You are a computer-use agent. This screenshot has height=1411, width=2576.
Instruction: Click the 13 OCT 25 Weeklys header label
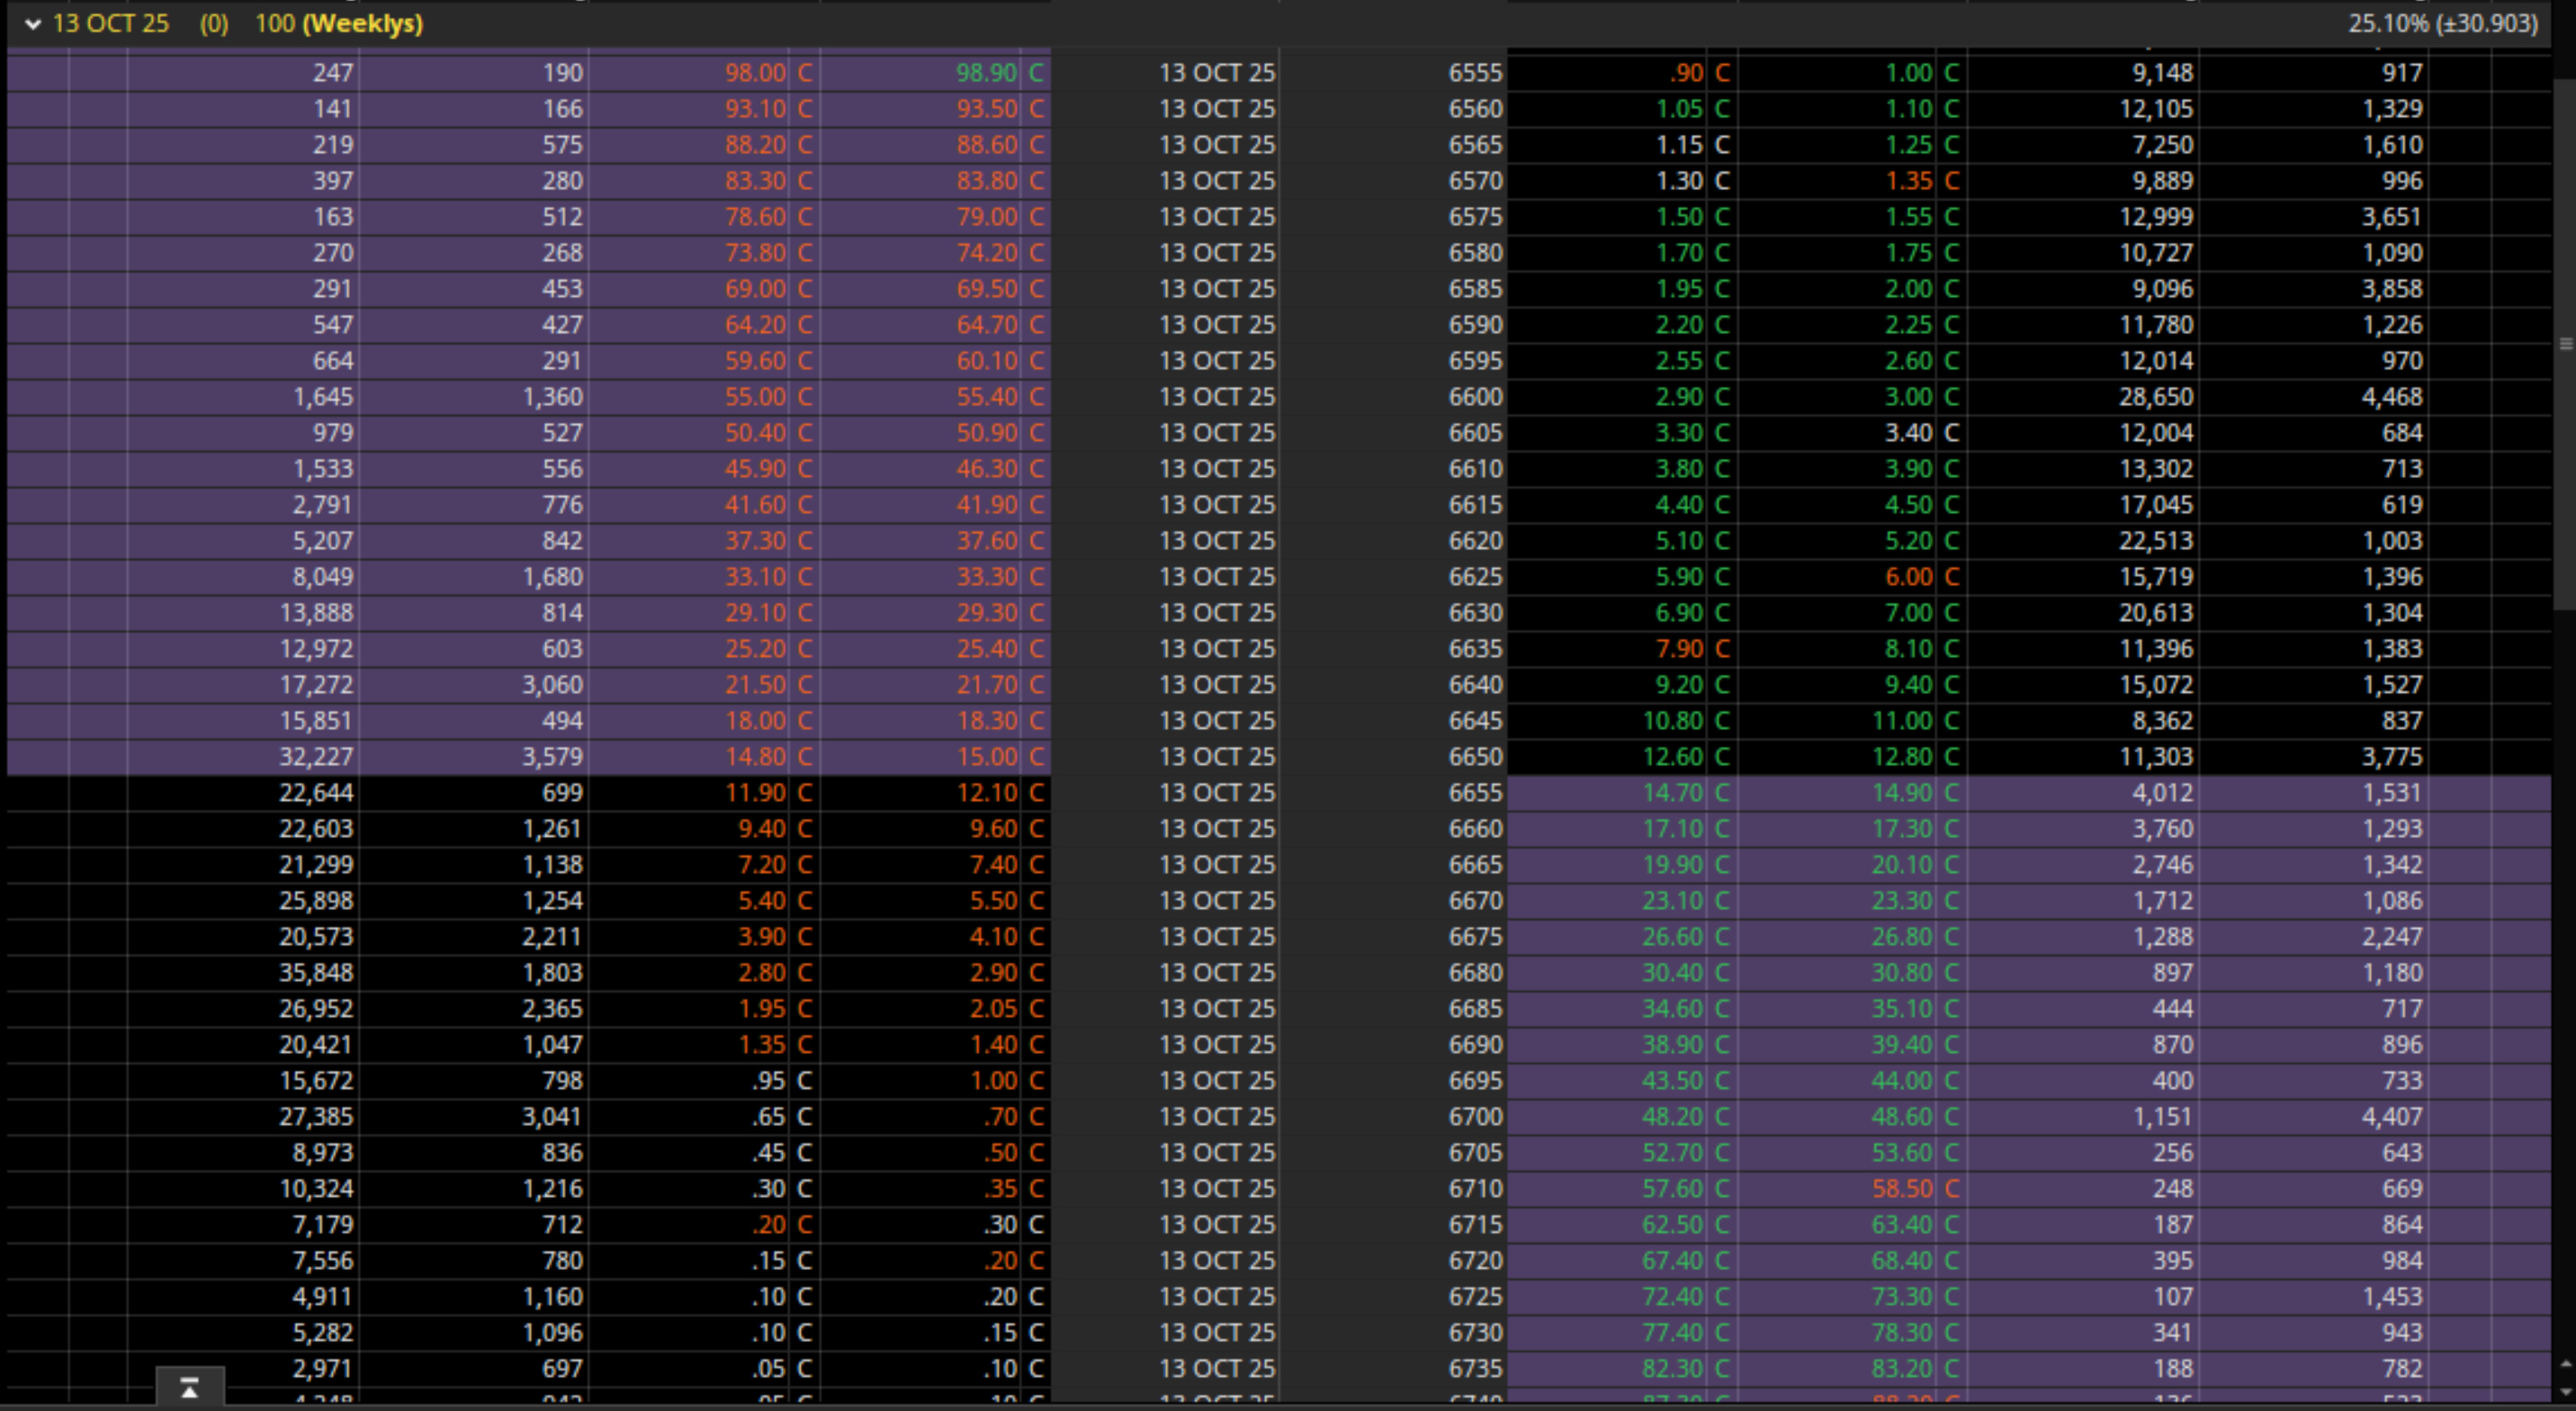coord(238,24)
